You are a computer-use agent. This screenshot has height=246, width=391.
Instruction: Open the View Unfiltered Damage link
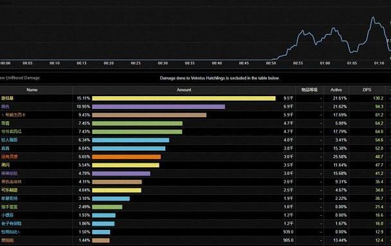click(20, 78)
